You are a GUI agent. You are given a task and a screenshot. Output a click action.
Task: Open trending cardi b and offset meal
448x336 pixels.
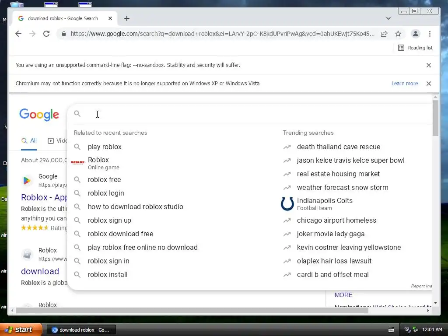pyautogui.click(x=332, y=275)
